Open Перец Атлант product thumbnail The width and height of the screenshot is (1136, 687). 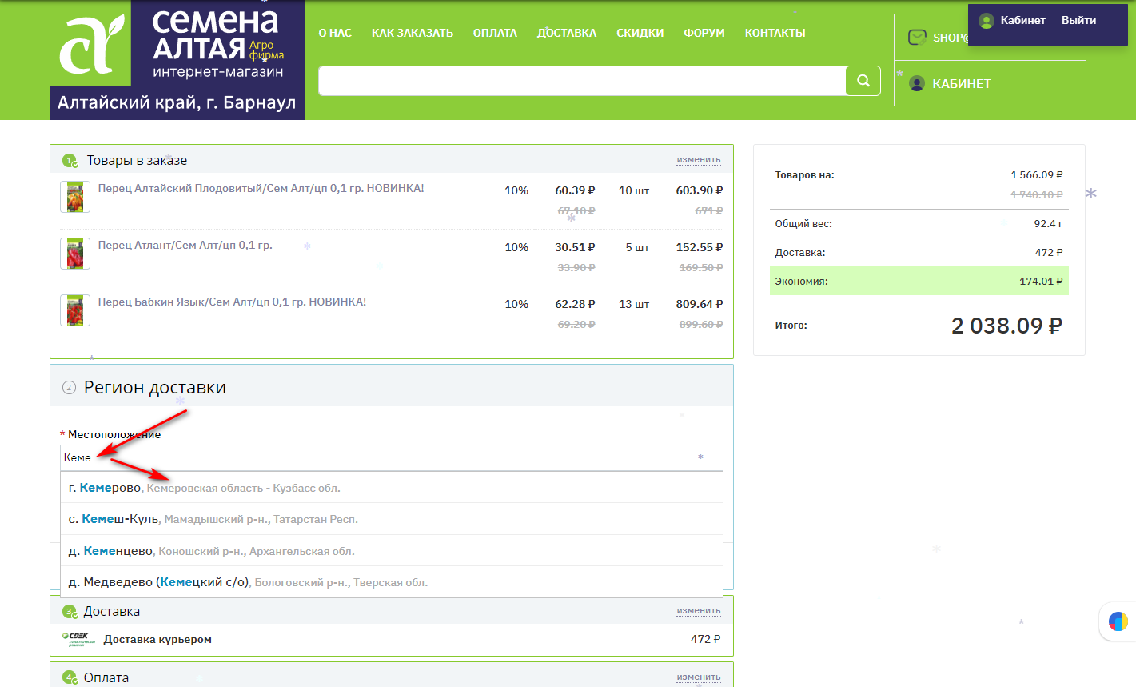point(75,254)
